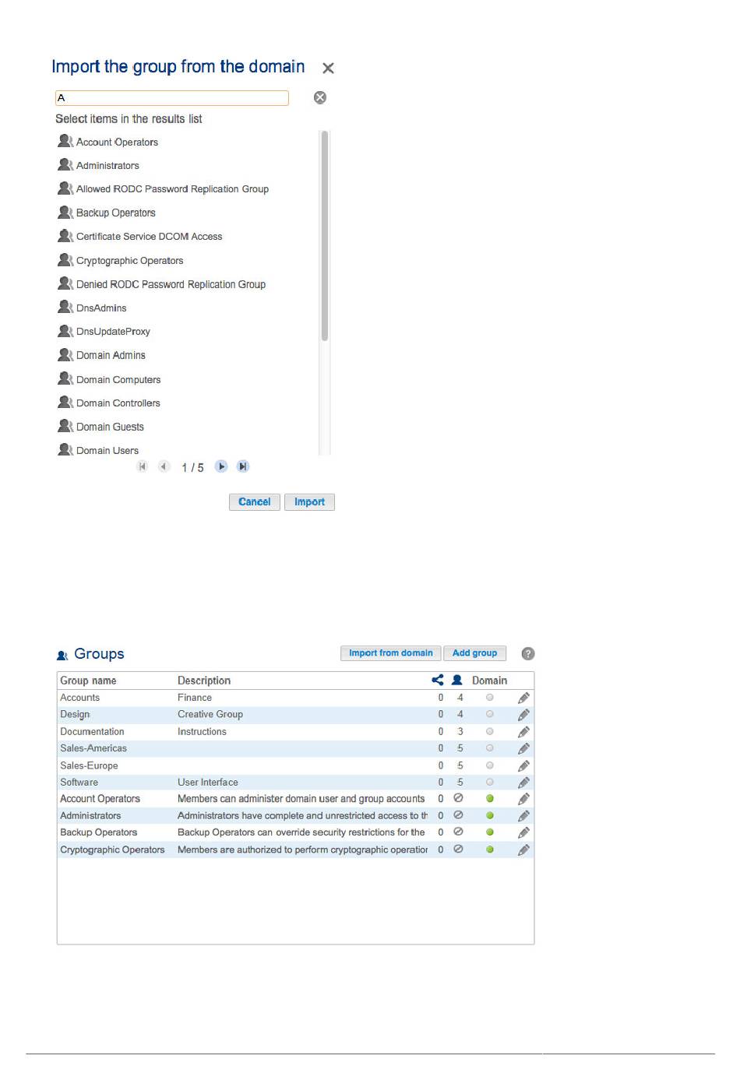Edit the Software group
The height and width of the screenshot is (1073, 740).
pyautogui.click(x=523, y=783)
